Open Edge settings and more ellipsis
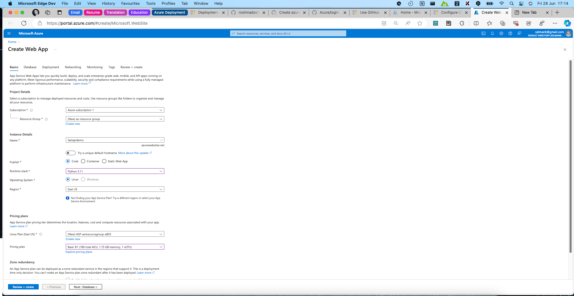 pos(555,23)
